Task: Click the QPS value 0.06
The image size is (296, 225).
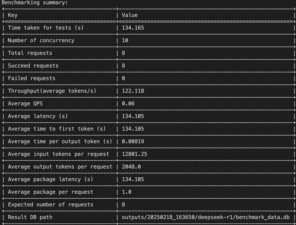Action: point(128,103)
